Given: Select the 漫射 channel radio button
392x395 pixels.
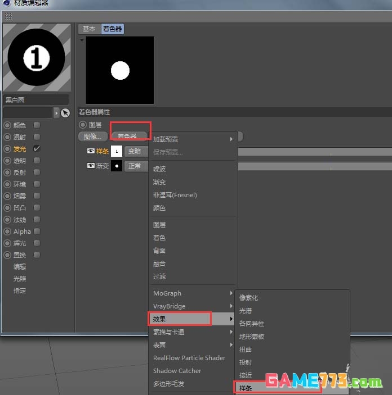Looking at the screenshot, I should click(x=7, y=137).
